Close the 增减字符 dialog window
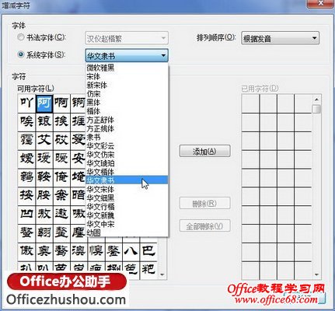335x311 pixels. tap(320, 4)
